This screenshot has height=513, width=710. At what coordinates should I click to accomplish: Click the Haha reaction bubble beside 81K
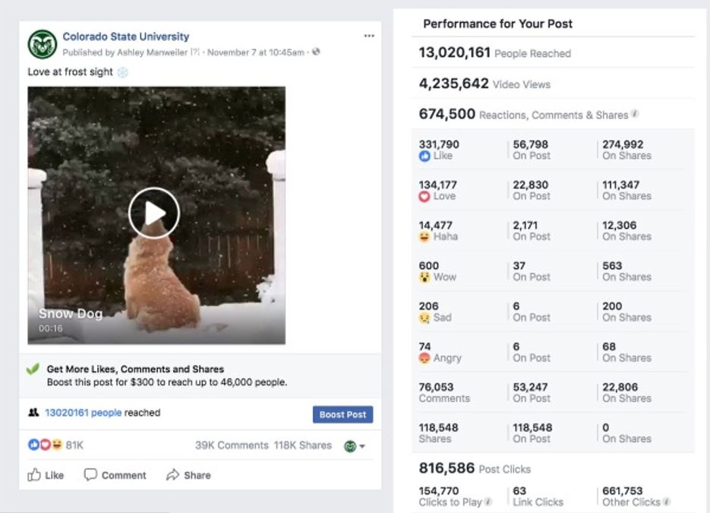click(x=56, y=445)
